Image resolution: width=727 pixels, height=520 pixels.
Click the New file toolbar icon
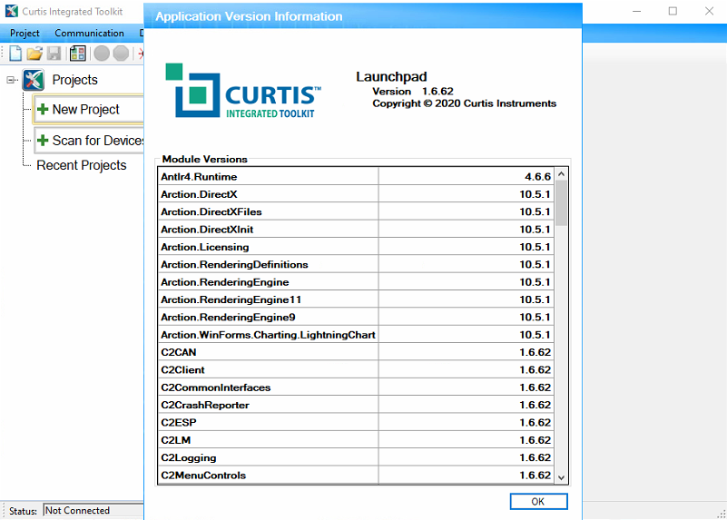15,54
